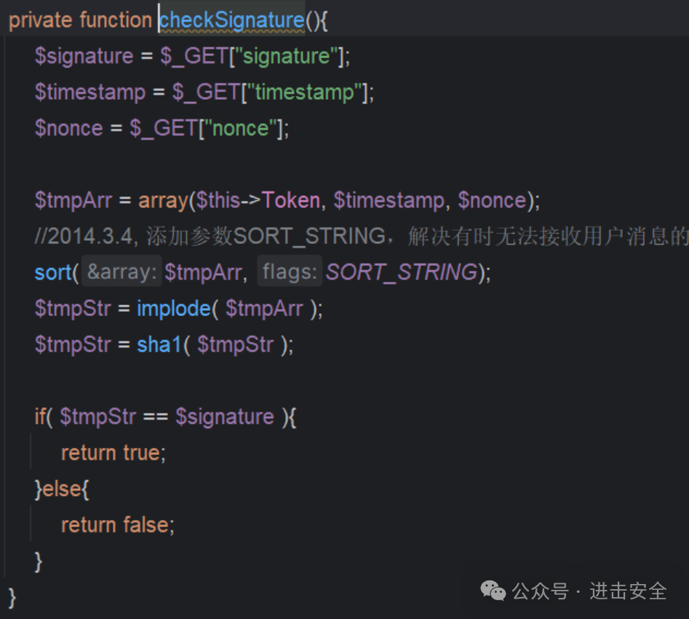Click the return false statement

coord(118,525)
